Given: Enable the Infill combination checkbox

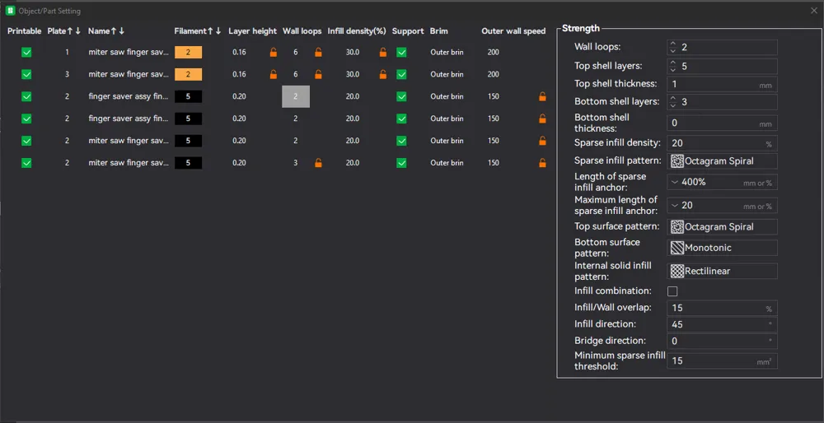Looking at the screenshot, I should tap(672, 291).
